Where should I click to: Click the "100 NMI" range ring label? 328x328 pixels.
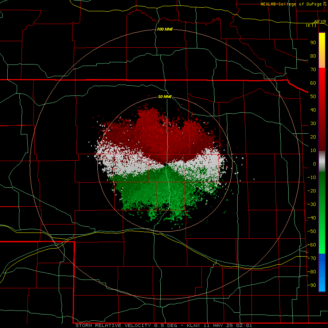pos(165,29)
